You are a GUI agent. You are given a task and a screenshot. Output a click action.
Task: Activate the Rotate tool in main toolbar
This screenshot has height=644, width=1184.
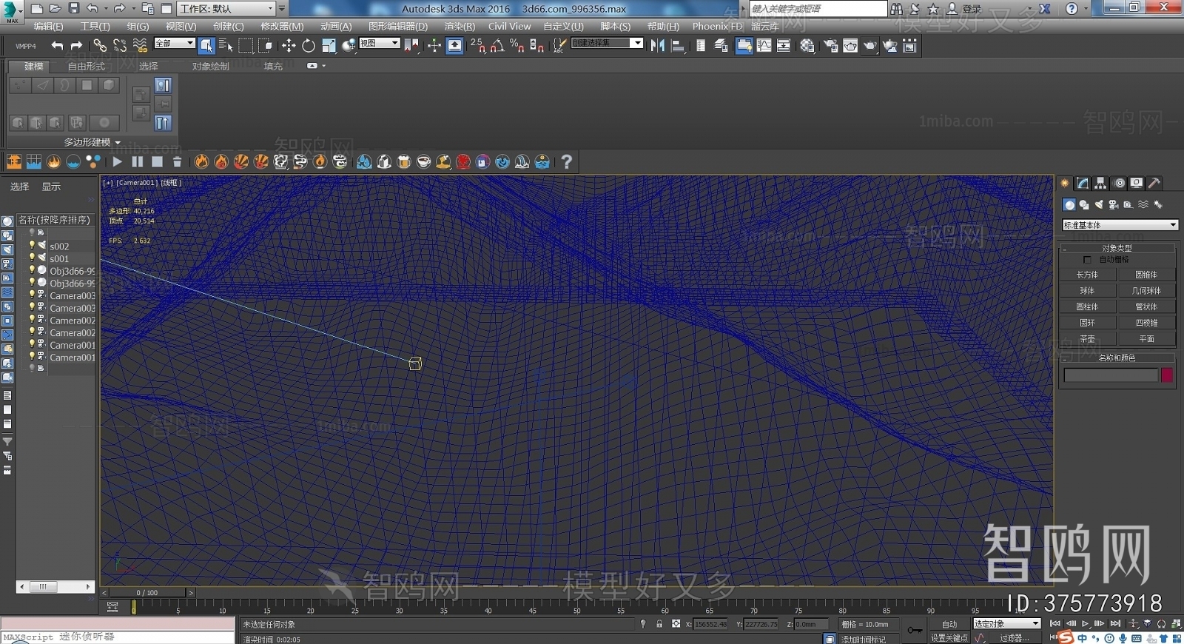tap(308, 46)
